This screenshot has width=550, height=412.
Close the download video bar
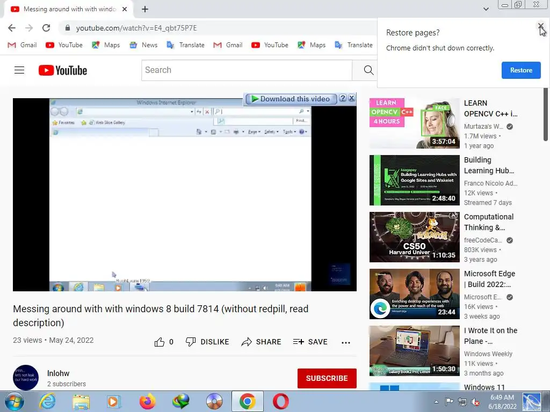(x=351, y=99)
